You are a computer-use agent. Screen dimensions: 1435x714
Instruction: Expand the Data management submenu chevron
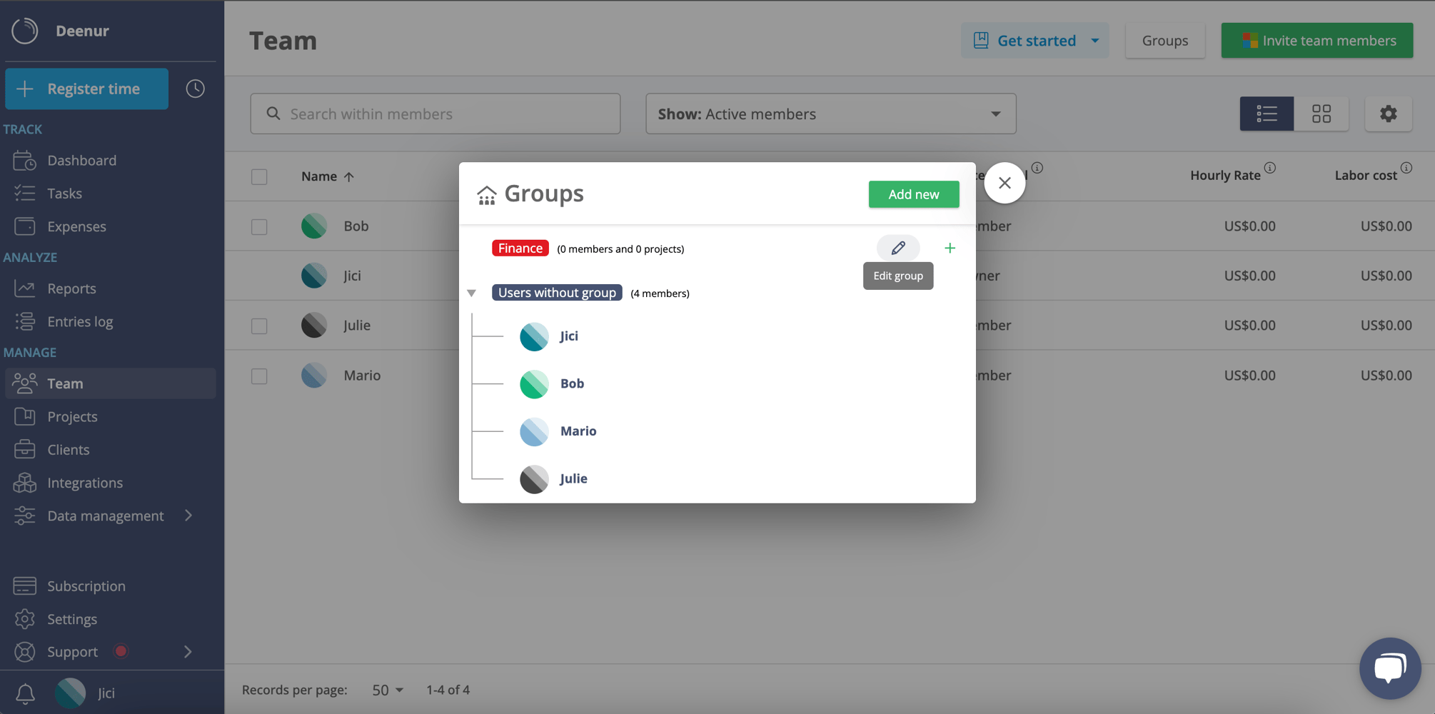(x=188, y=516)
